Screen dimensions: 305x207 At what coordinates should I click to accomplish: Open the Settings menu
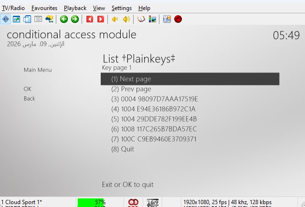click(x=121, y=8)
